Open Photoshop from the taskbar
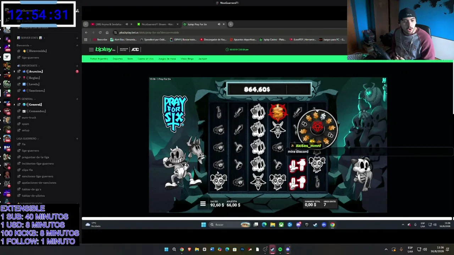Image resolution: width=454 pixels, height=255 pixels. tap(242, 249)
